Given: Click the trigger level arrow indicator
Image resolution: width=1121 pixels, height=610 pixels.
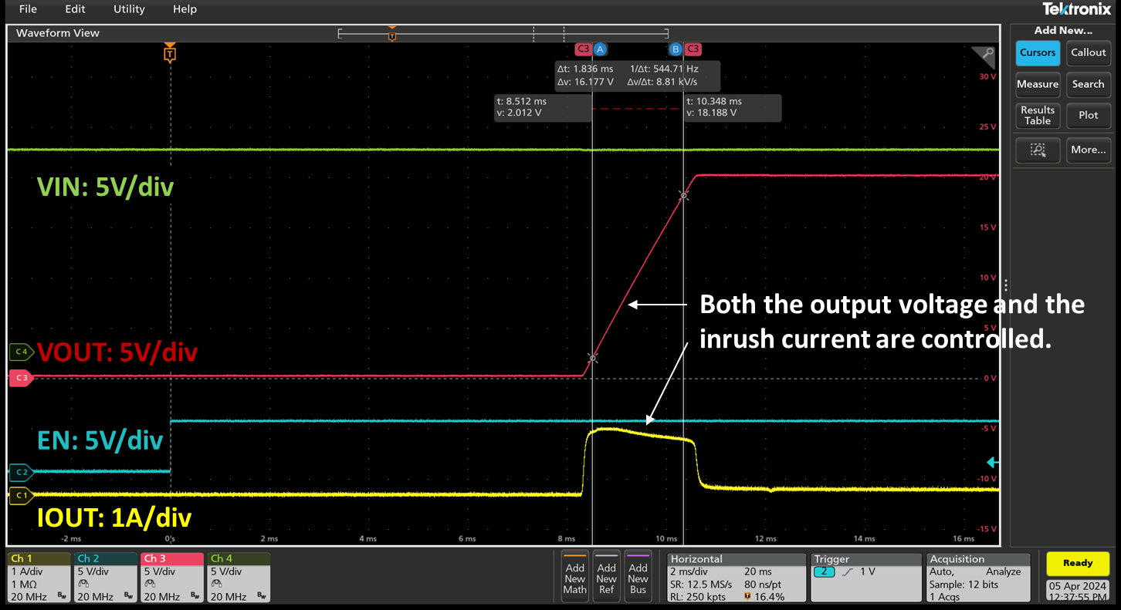Looking at the screenshot, I should tap(994, 463).
